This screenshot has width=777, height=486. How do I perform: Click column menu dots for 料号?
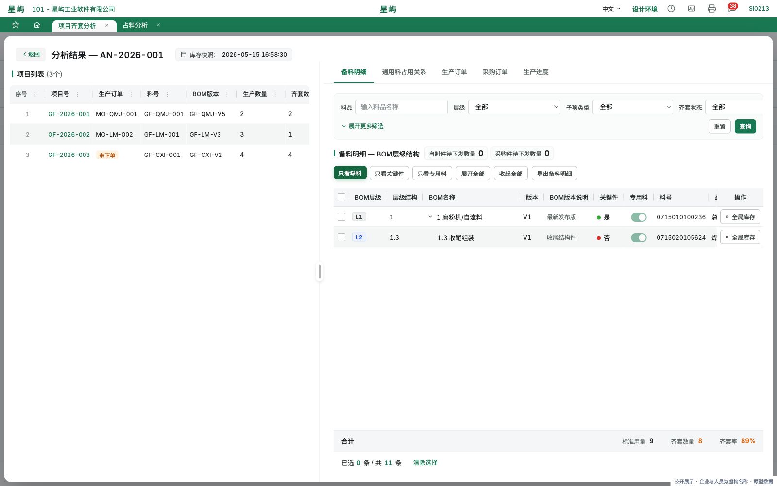pos(167,94)
